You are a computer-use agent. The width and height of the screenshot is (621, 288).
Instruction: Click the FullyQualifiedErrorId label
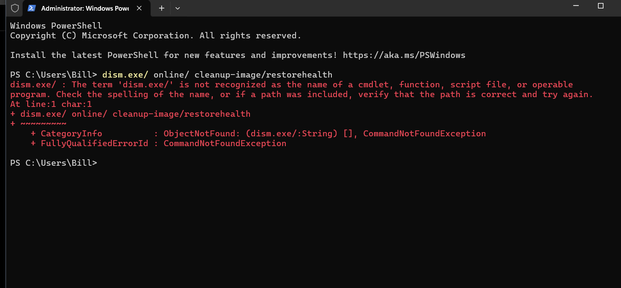click(x=94, y=143)
